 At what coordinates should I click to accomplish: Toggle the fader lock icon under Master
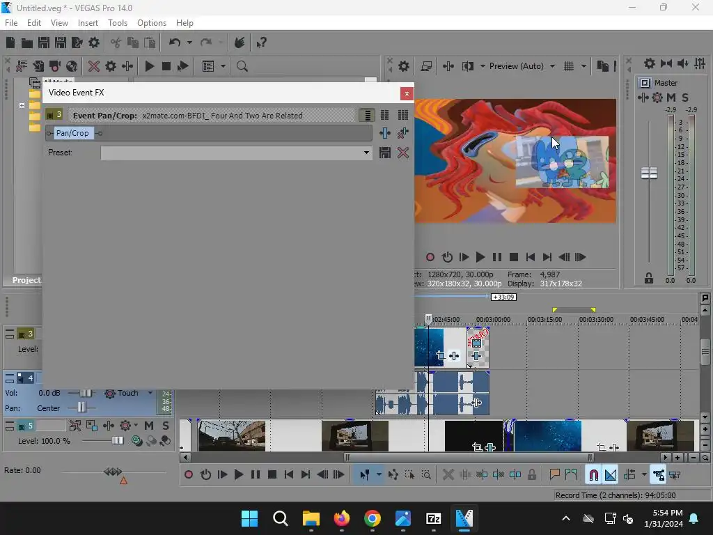[649, 279]
